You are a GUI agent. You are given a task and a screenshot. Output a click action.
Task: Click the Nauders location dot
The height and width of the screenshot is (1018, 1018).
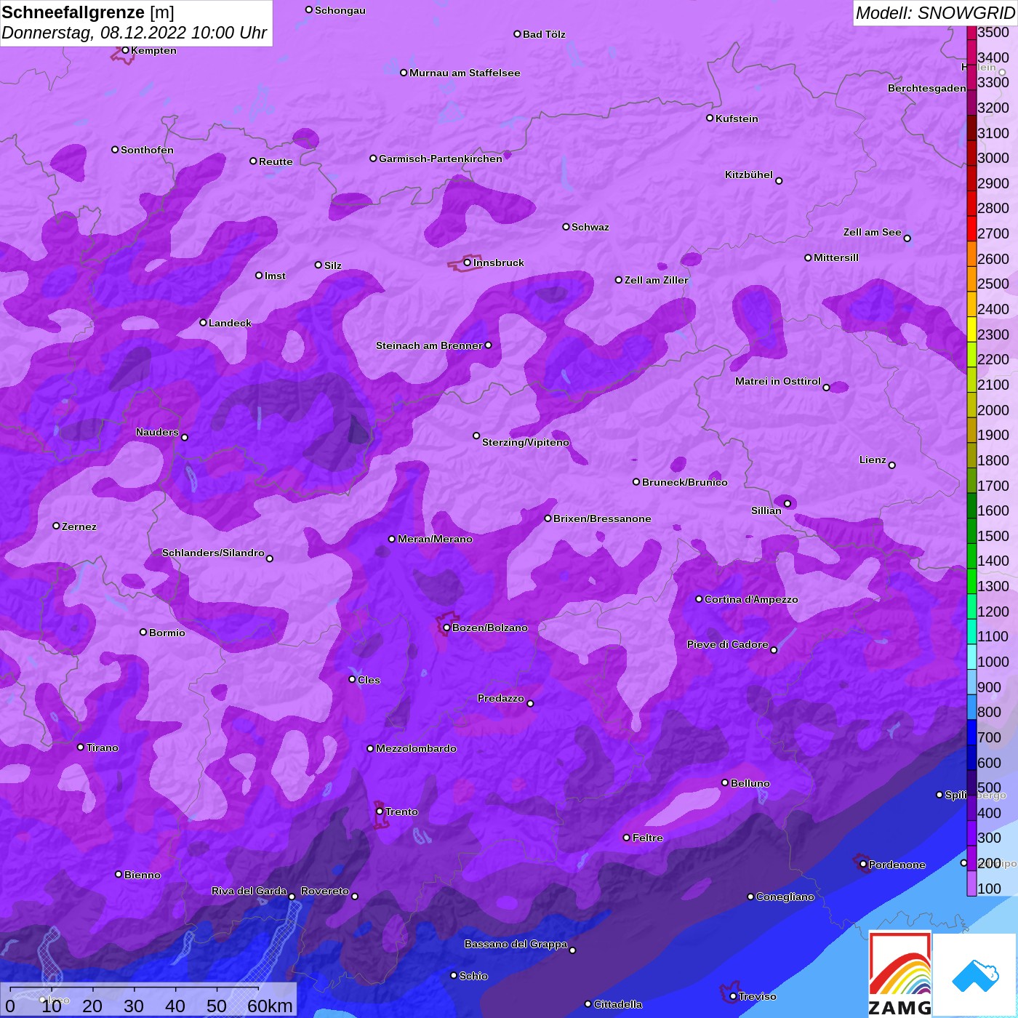click(185, 437)
